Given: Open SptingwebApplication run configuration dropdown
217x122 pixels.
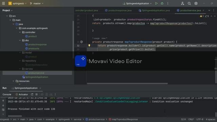Looking at the screenshot, I should [137, 3].
